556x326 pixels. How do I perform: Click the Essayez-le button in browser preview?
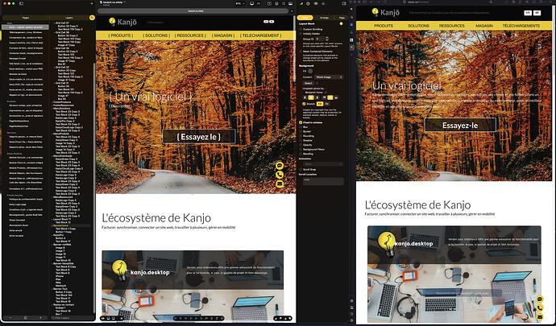[x=460, y=125]
